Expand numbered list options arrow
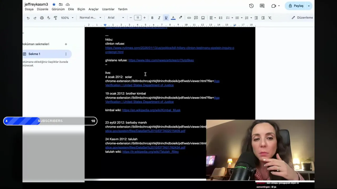The width and height of the screenshot is (337, 189). (251, 18)
